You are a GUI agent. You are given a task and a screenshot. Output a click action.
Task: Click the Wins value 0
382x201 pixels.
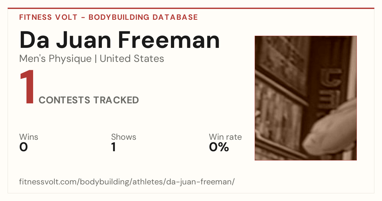pos(24,147)
